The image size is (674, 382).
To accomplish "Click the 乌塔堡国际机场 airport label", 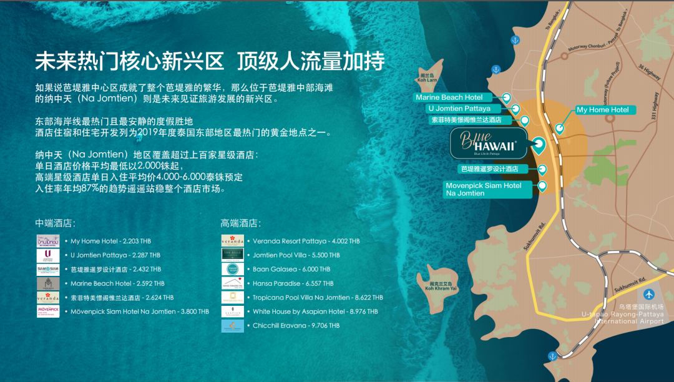I will (x=642, y=307).
